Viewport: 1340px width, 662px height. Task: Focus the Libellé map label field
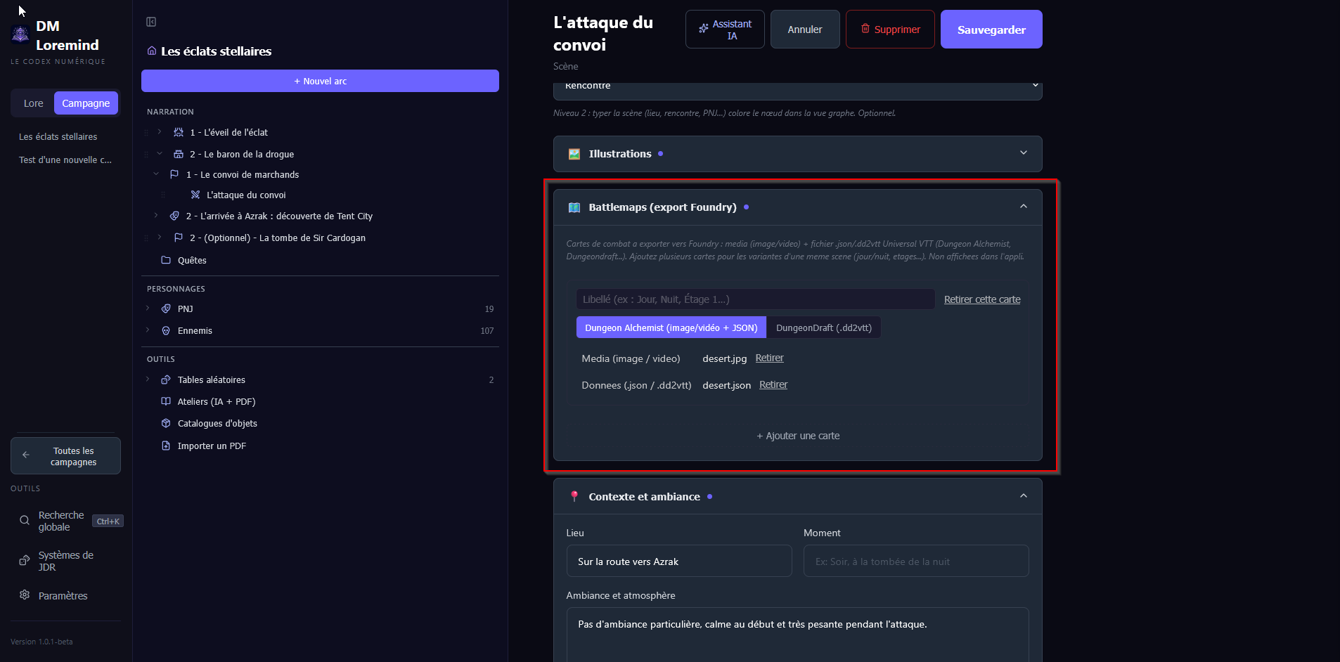[756, 299]
